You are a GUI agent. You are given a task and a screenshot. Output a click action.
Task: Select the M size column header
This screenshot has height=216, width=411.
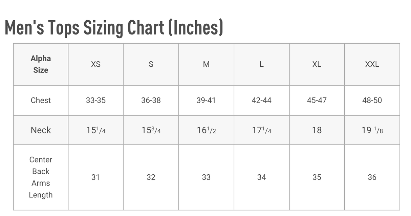206,64
